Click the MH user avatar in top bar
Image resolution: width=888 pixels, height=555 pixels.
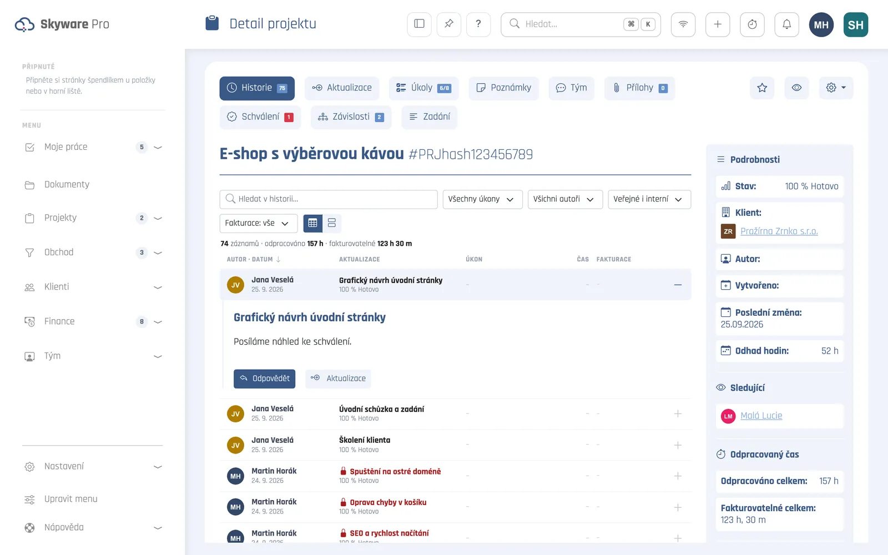pyautogui.click(x=821, y=24)
